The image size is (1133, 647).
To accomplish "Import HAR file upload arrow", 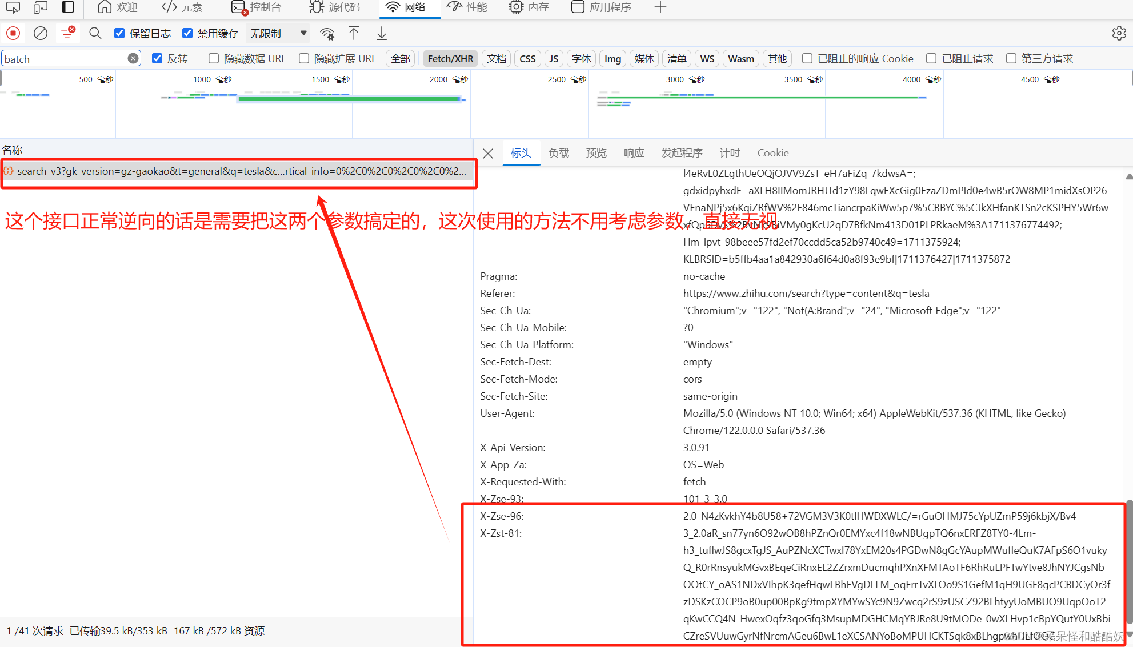I will 354,33.
